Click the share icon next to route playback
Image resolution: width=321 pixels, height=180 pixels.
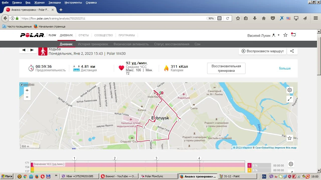click(292, 51)
